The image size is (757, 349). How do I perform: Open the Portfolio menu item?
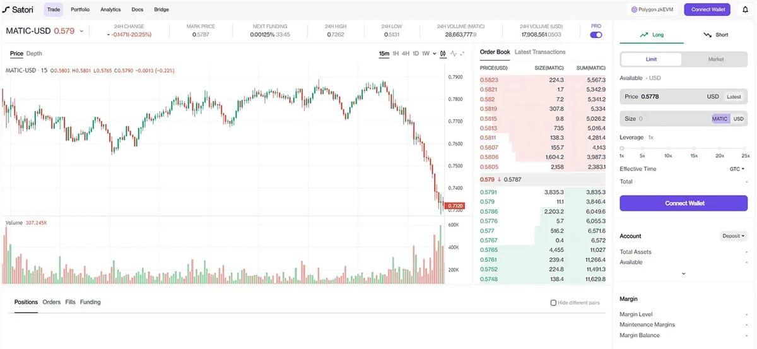tap(80, 9)
